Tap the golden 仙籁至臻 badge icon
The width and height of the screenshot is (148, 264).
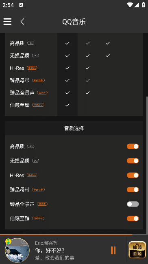pyautogui.click(x=137, y=250)
